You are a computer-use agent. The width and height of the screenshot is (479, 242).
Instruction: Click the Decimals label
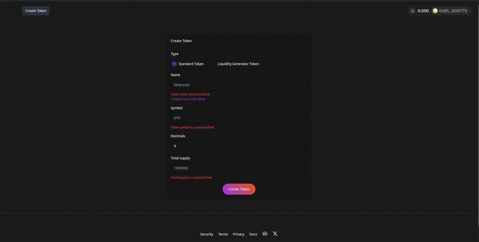tap(178, 136)
